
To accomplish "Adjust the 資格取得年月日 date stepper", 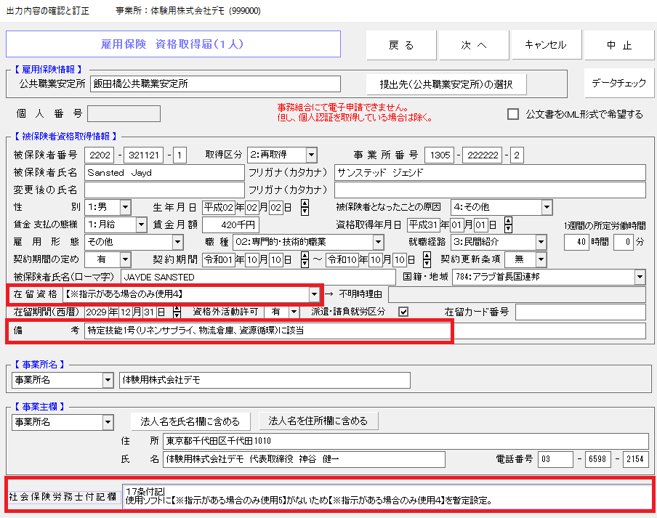I will (508, 224).
